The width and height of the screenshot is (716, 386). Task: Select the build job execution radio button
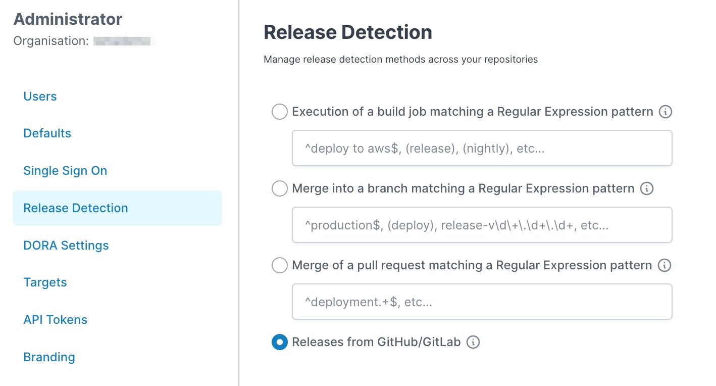[280, 112]
